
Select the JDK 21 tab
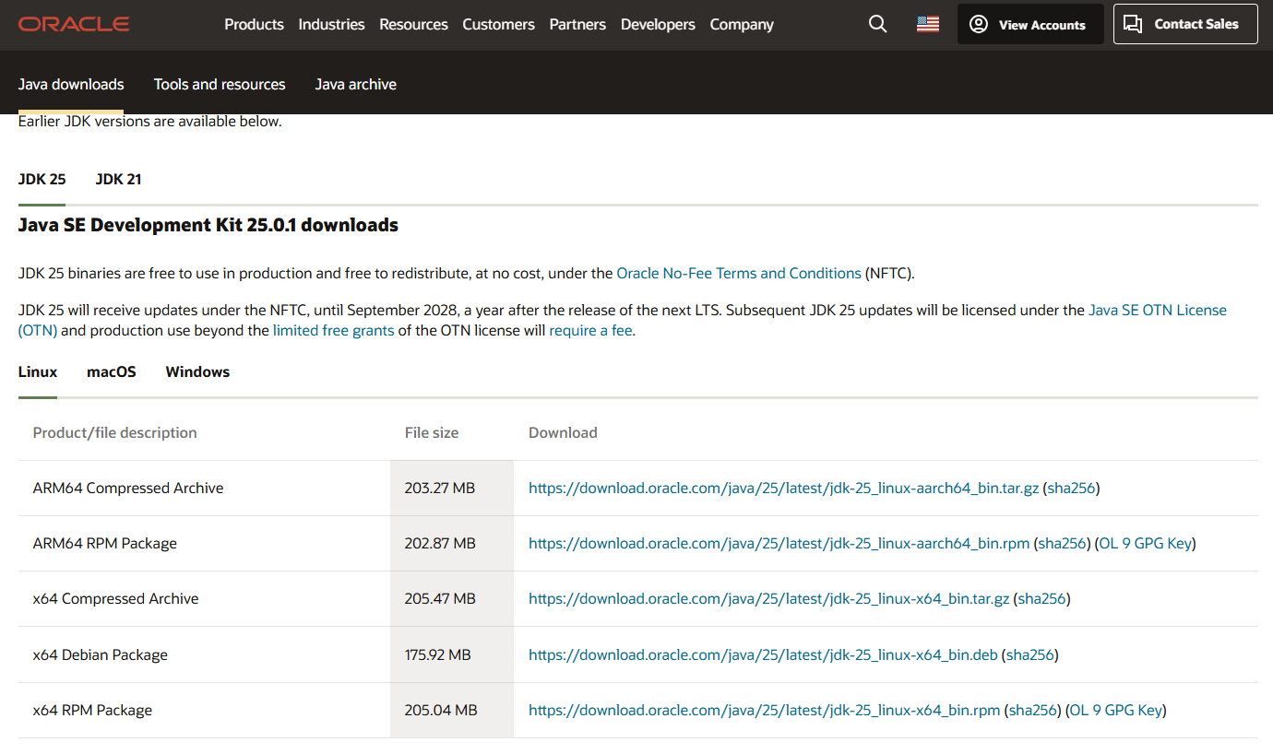118,179
